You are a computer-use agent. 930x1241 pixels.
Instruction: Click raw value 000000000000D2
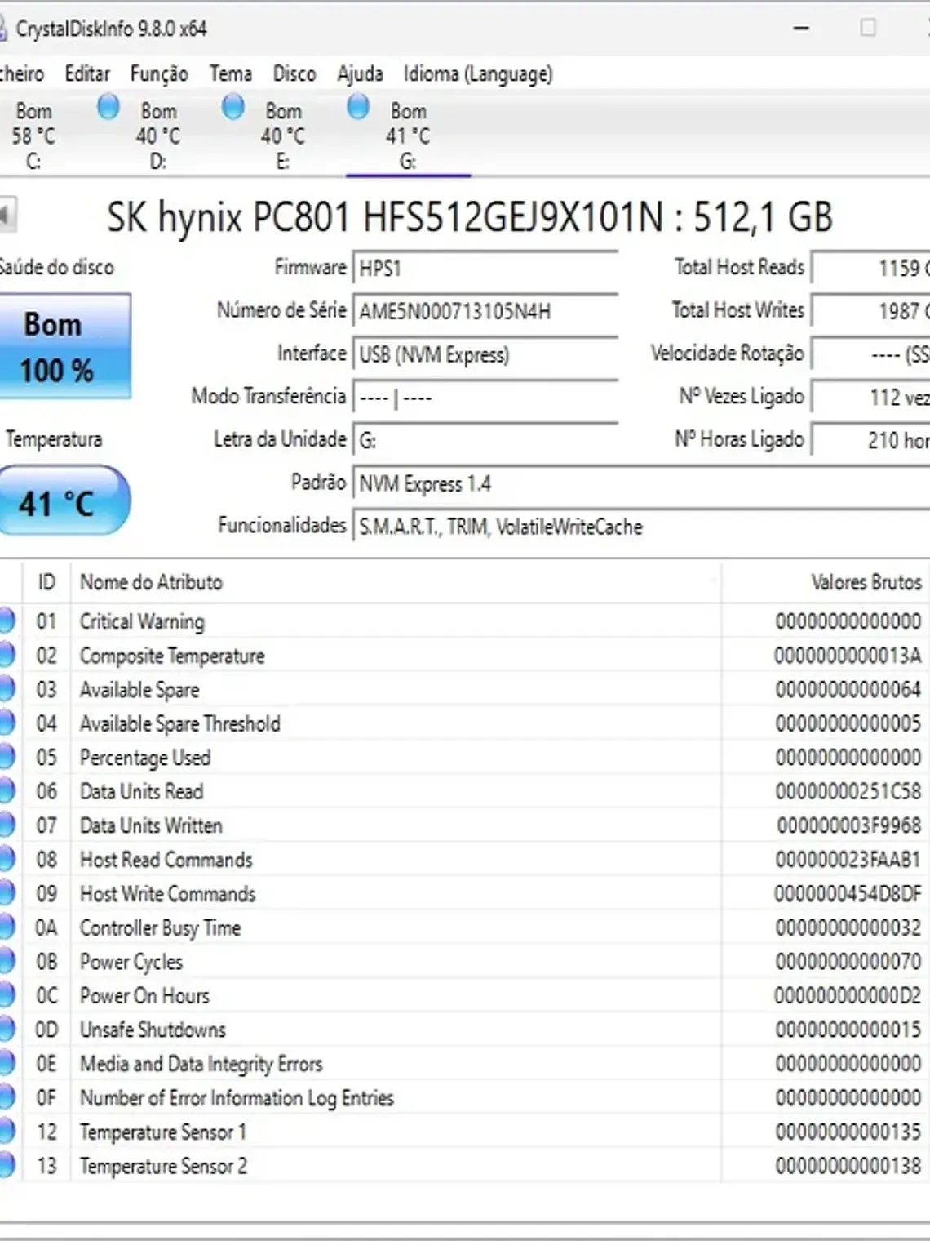[x=848, y=995]
